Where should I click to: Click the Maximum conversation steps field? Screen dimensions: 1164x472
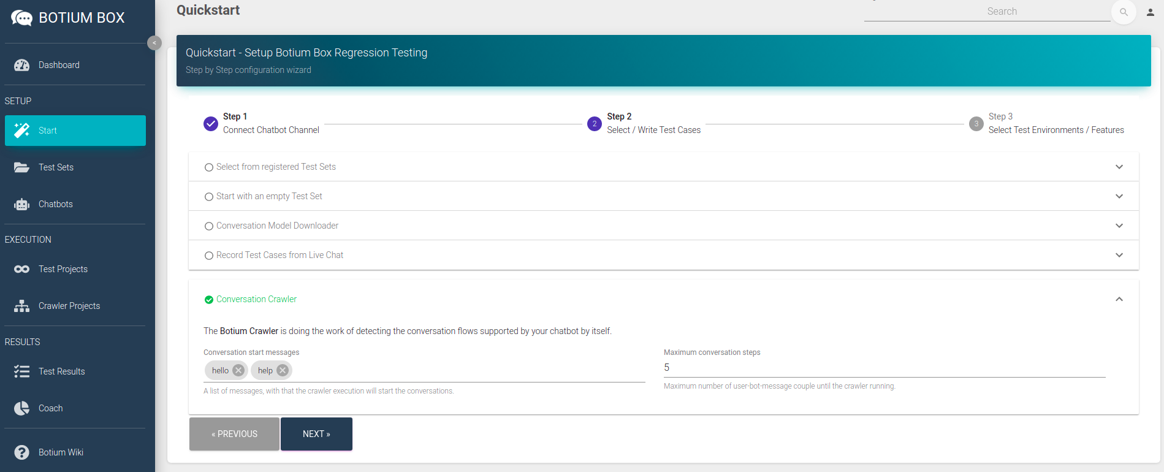(x=884, y=368)
